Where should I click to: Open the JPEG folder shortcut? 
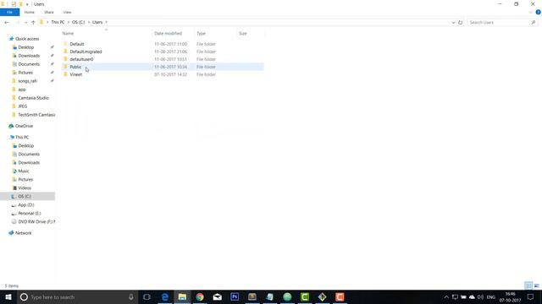click(23, 106)
